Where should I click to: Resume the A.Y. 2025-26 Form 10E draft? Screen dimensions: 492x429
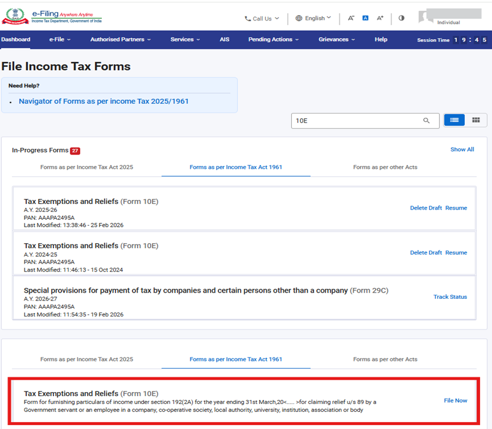(x=456, y=208)
